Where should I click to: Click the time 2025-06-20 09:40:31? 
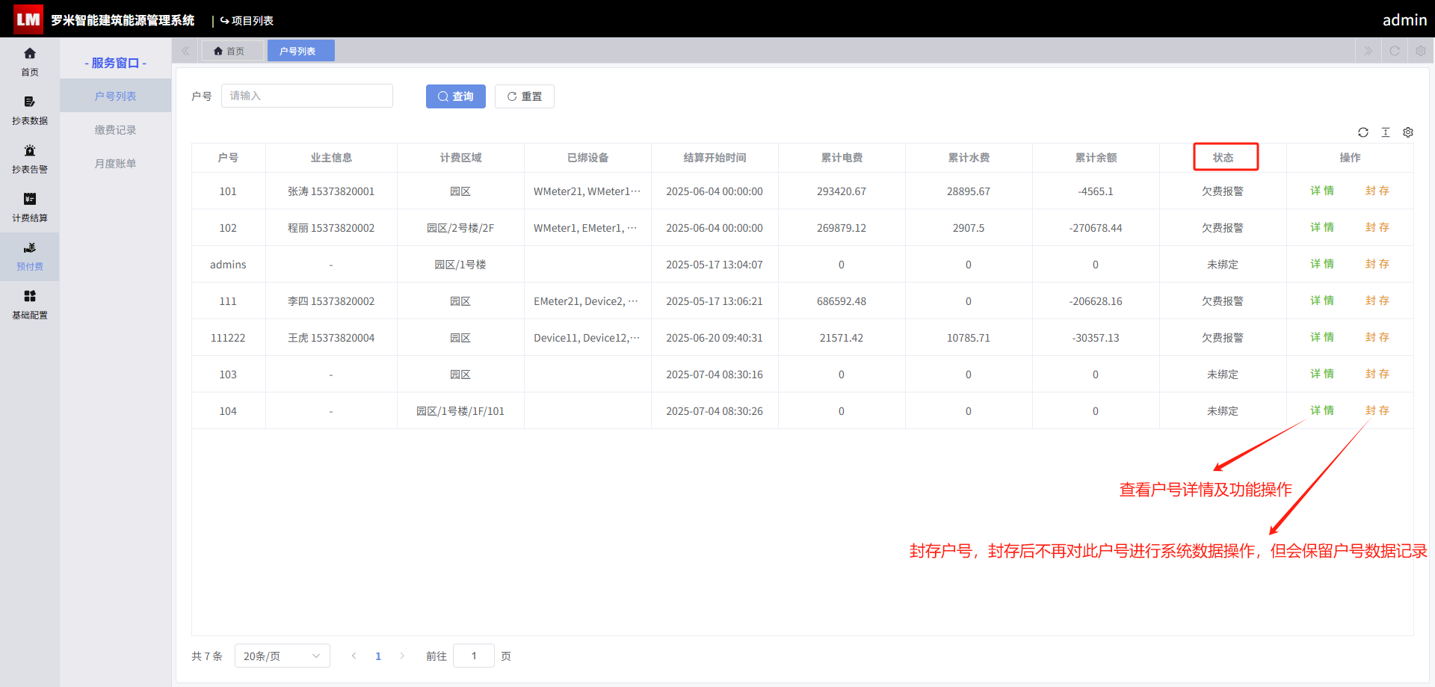click(x=715, y=338)
